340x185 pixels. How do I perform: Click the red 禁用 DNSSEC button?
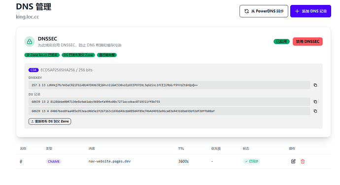click(x=307, y=41)
